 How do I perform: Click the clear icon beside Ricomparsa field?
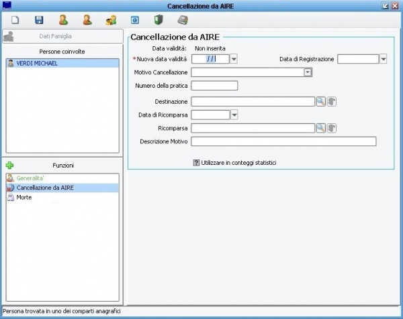(331, 127)
